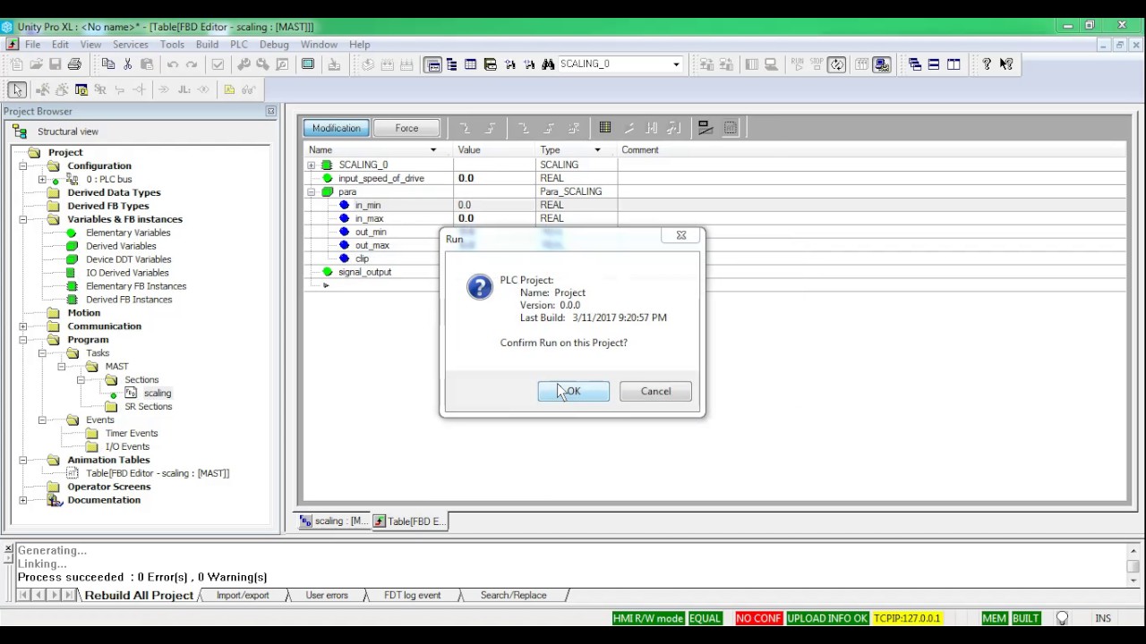Image resolution: width=1146 pixels, height=644 pixels.
Task: Switch to the scaling : [M... document tab
Action: pos(333,521)
